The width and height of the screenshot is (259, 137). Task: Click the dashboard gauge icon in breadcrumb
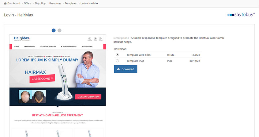pos(5,3)
